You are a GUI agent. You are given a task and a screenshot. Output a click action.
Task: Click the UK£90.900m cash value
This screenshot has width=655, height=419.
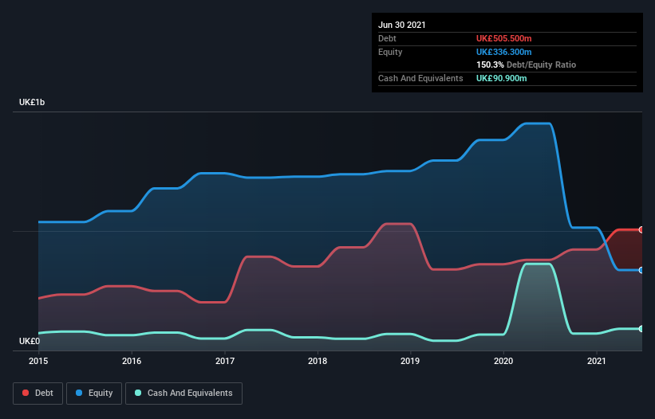[501, 78]
